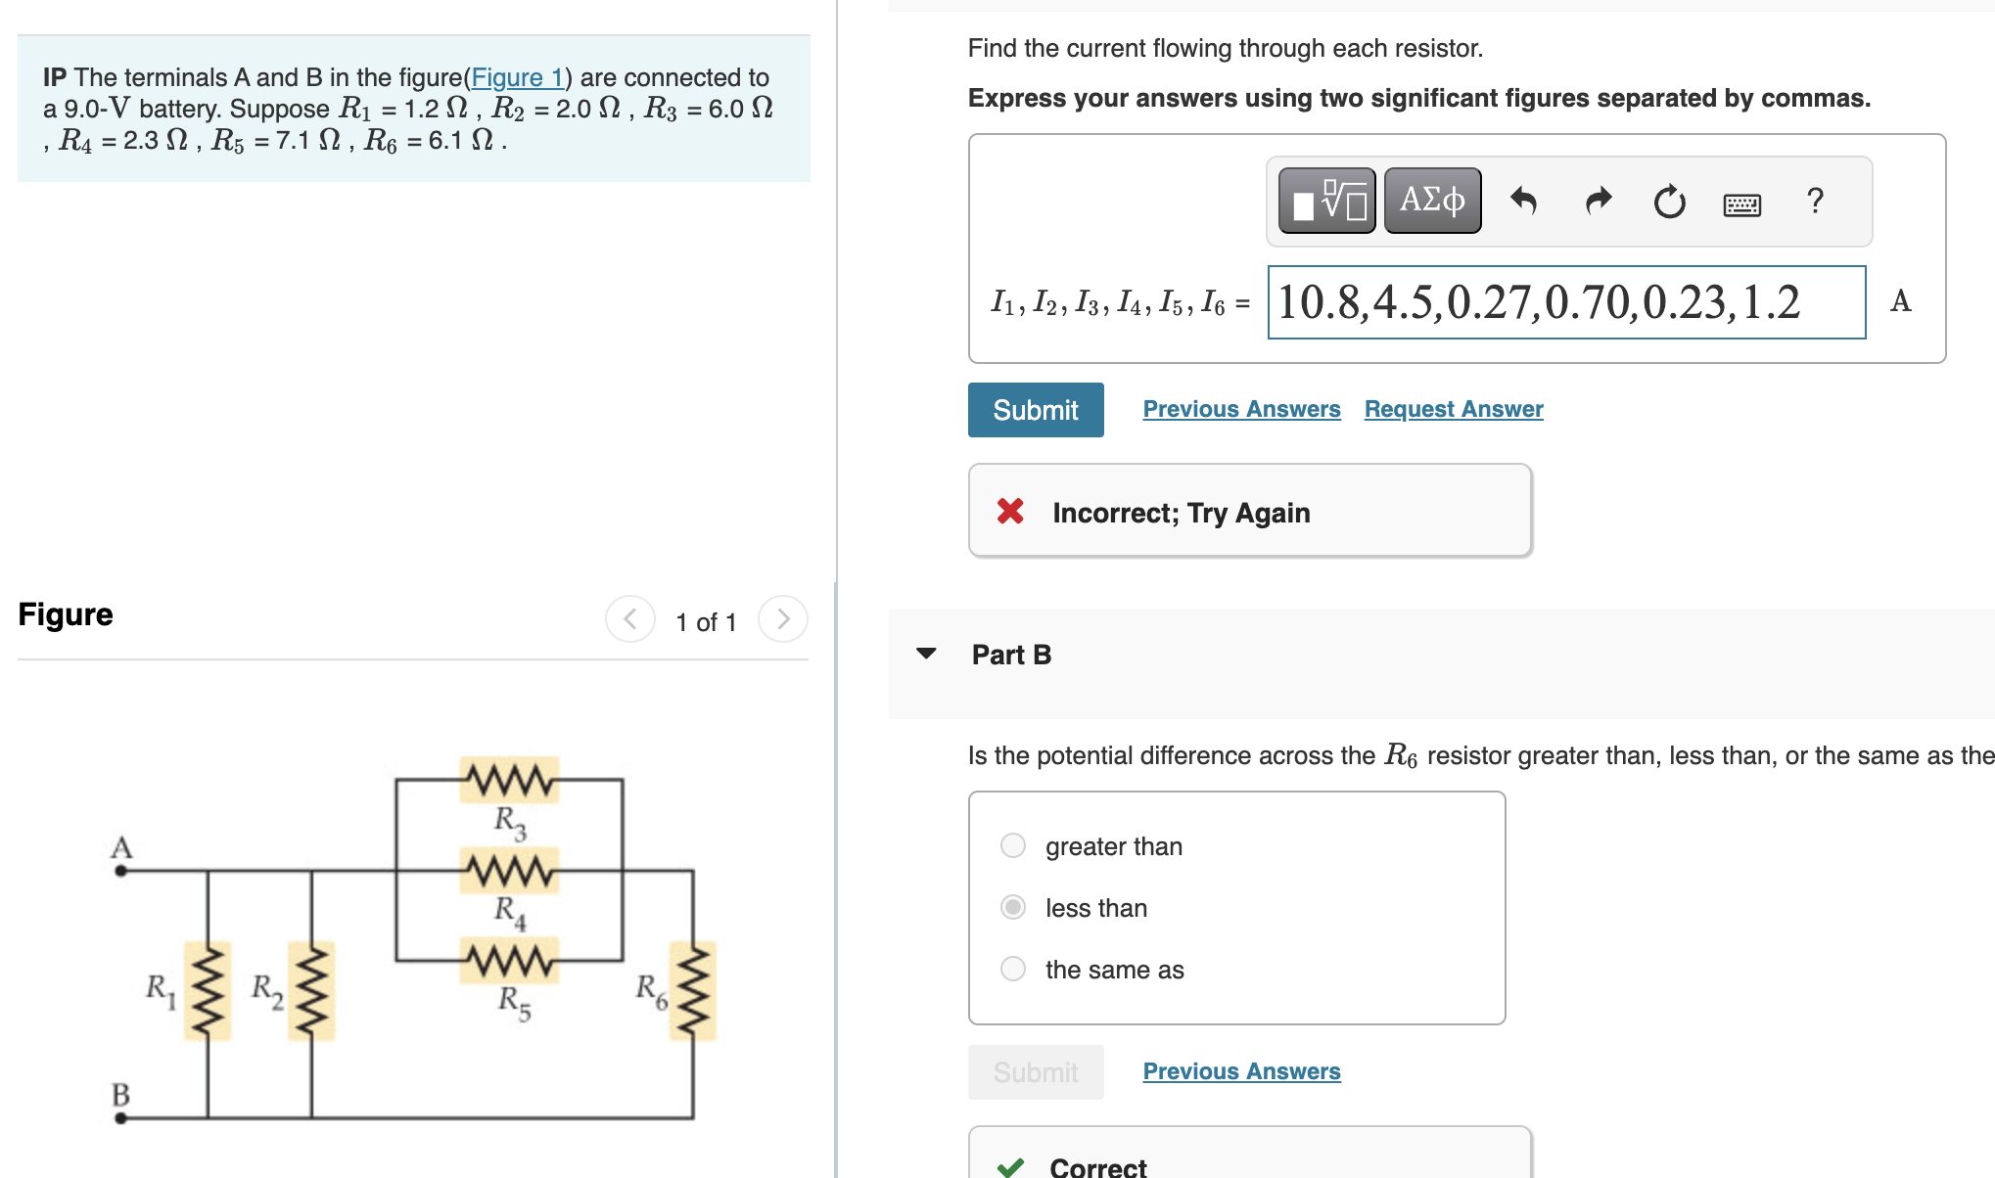Click the Part B heading label

(1009, 655)
